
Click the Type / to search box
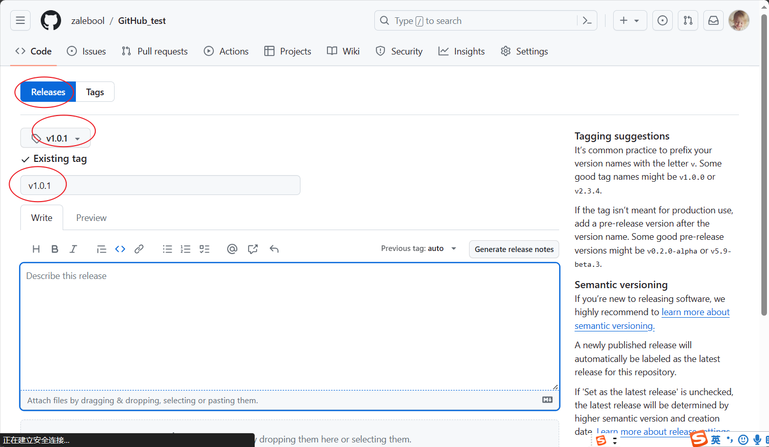point(486,20)
